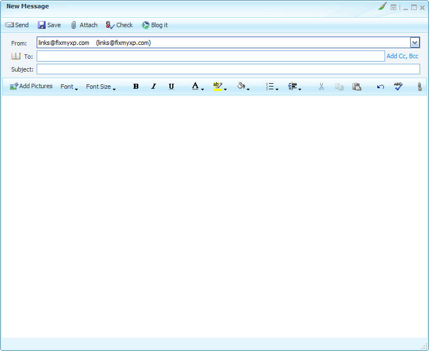Click the Subject input field
Image resolution: width=429 pixels, height=351 pixels.
(228, 69)
